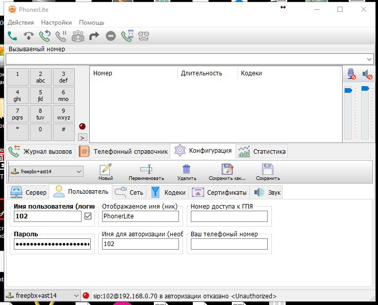
Task: Open the Звук settings tab
Action: tap(267, 193)
